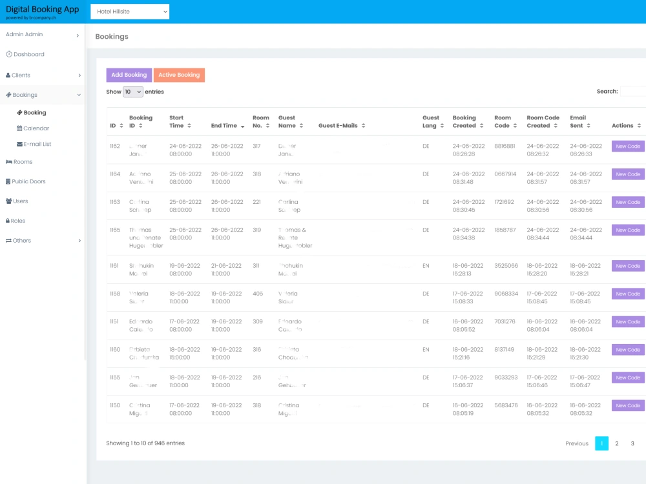Click the Clients person icon
This screenshot has height=484, width=646.
8,76
